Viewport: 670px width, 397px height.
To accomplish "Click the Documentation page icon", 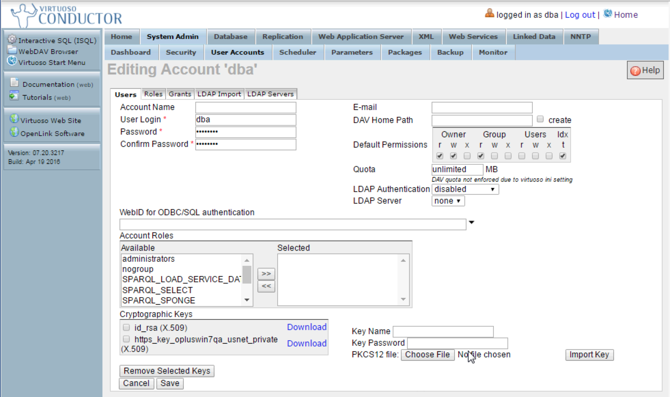I will pos(14,82).
